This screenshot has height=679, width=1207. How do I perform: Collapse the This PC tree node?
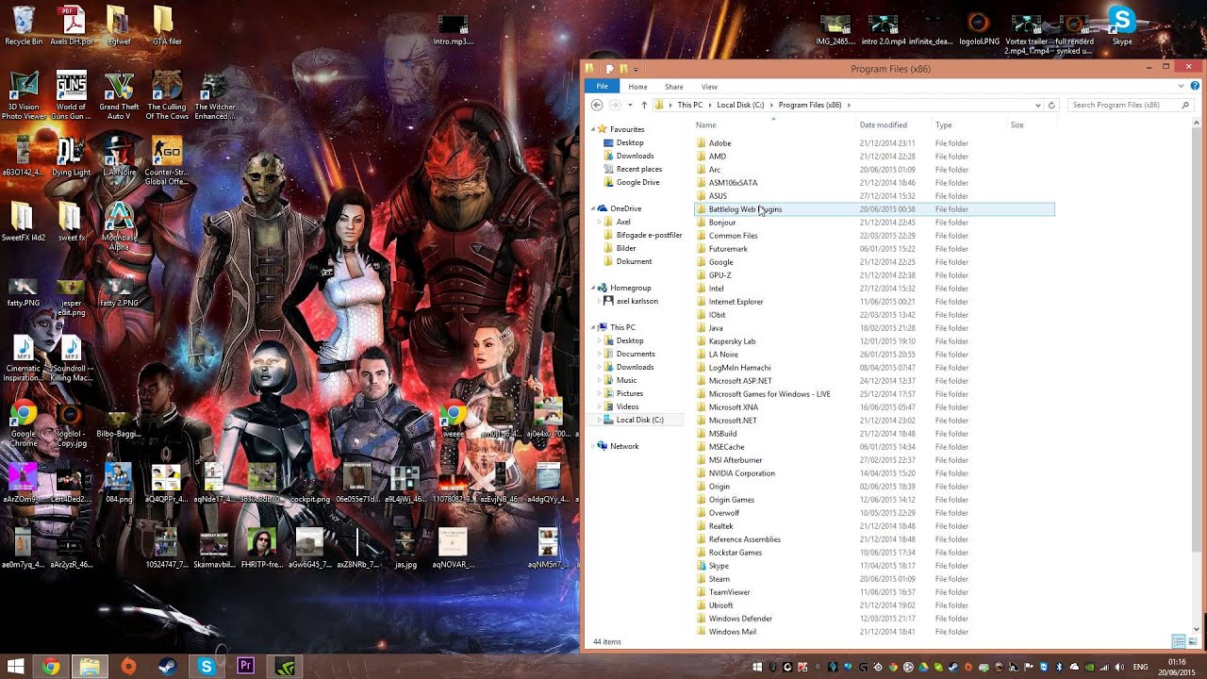[x=594, y=327]
